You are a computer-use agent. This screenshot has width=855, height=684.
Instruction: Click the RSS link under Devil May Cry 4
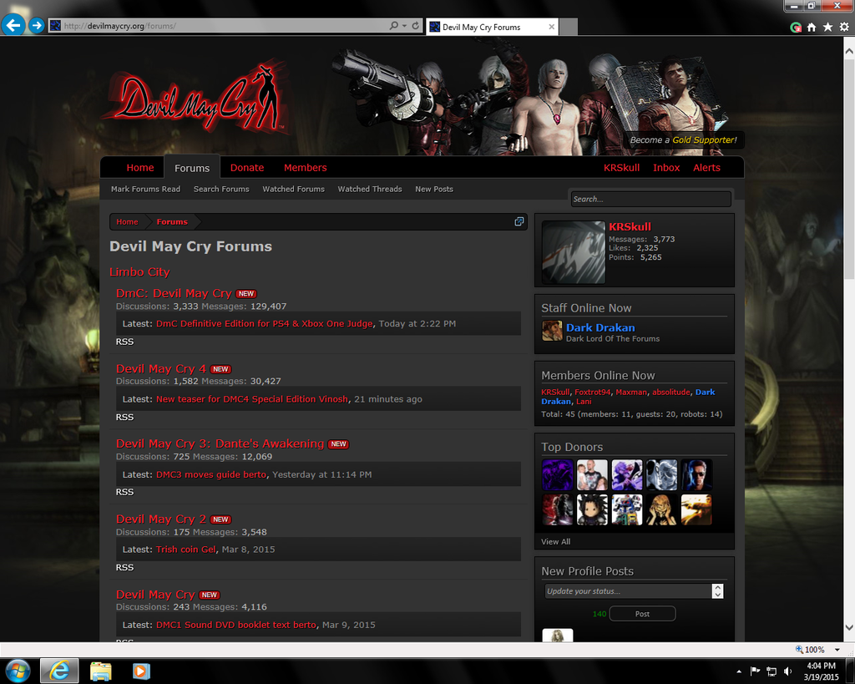(x=124, y=417)
